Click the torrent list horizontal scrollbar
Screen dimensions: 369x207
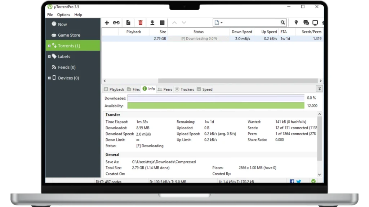click(238, 81)
